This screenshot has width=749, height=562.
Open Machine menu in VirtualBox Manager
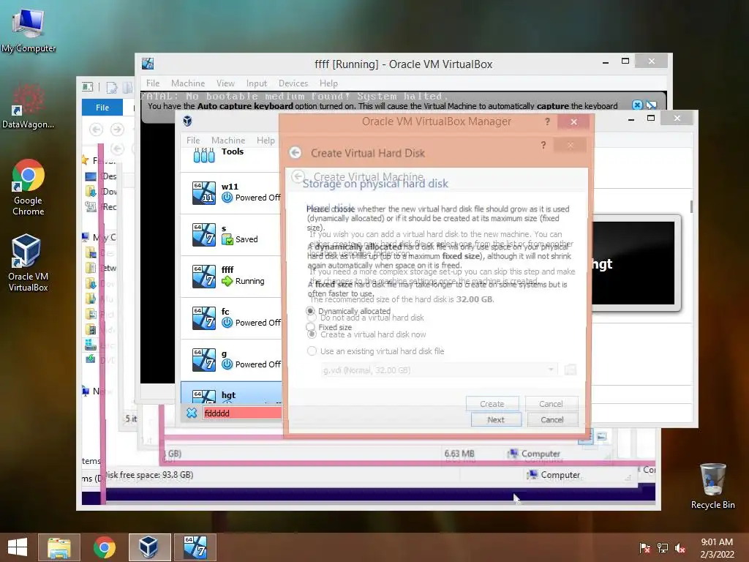(x=228, y=140)
